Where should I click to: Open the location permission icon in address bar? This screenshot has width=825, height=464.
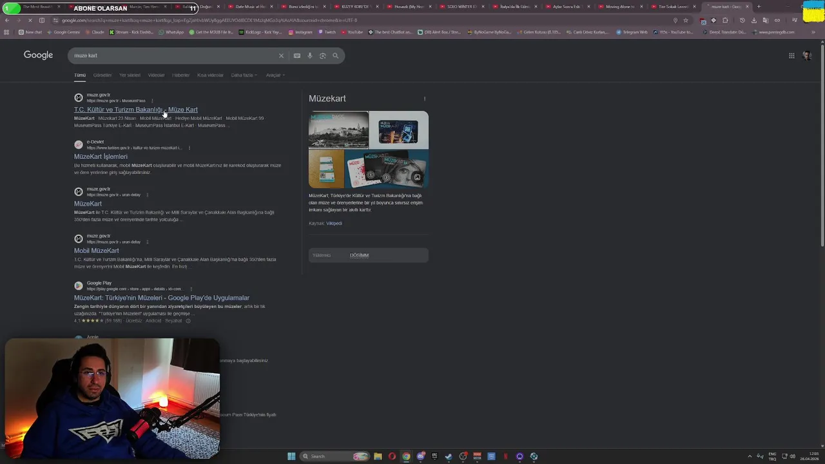pyautogui.click(x=675, y=20)
